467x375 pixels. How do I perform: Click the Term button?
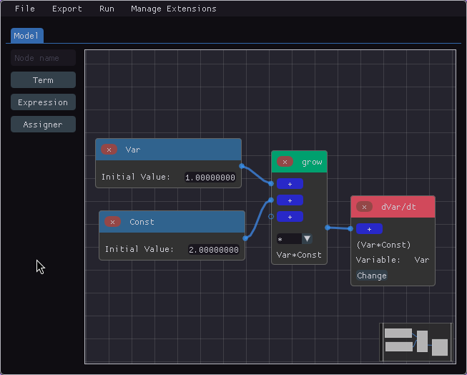pos(43,80)
